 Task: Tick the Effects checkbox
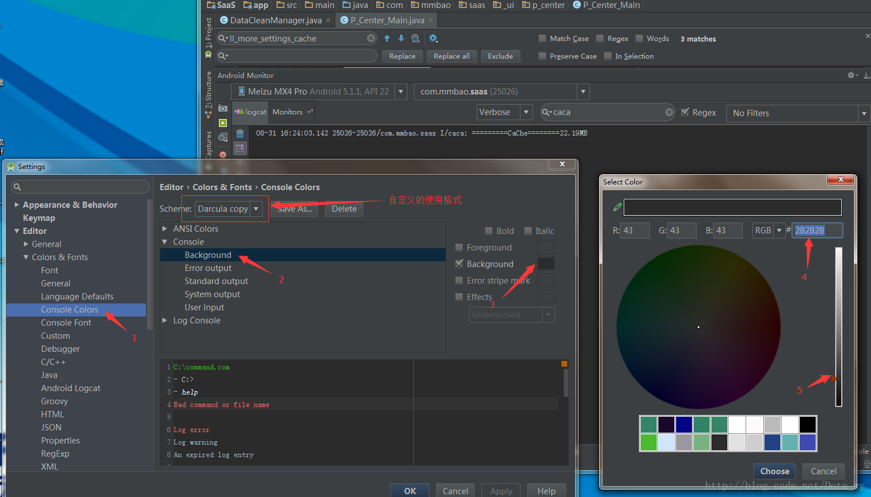459,297
